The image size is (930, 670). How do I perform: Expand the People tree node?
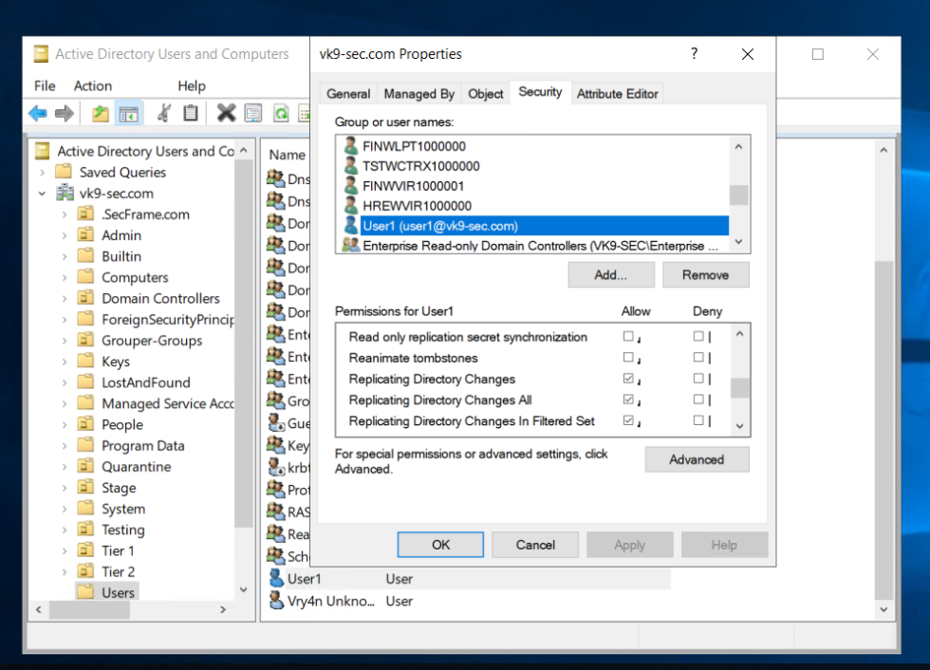tap(65, 424)
